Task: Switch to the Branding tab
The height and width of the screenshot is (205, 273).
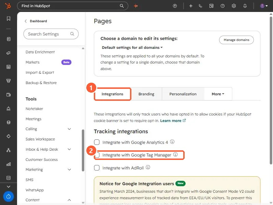Action: click(x=146, y=94)
